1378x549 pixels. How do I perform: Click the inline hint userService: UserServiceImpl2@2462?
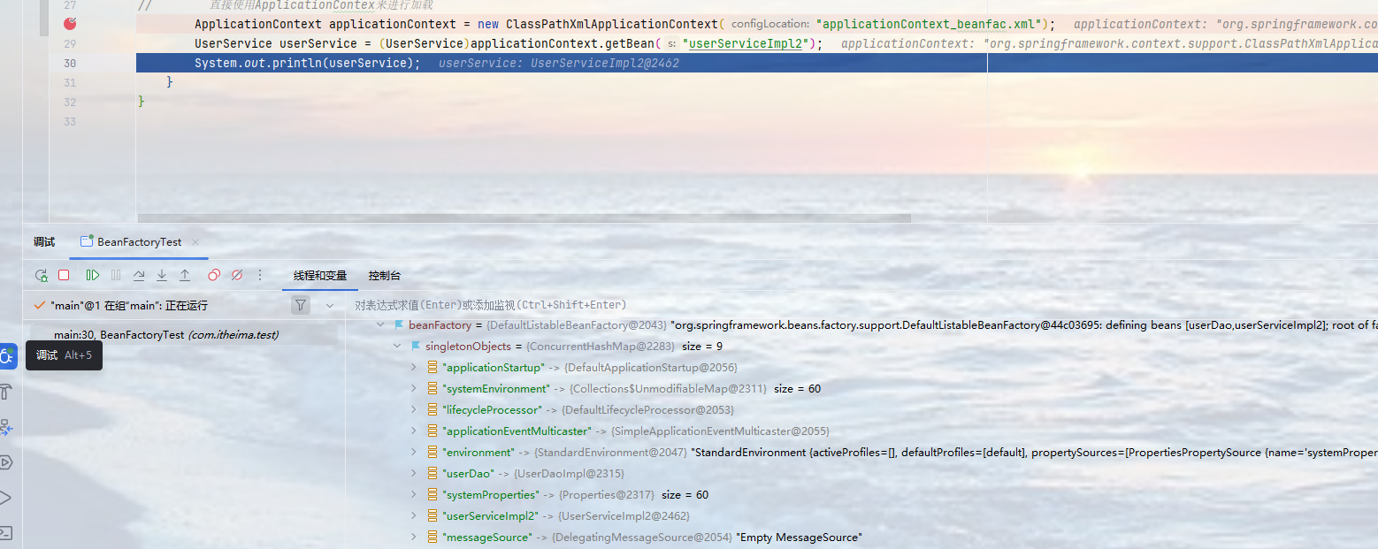pos(559,64)
